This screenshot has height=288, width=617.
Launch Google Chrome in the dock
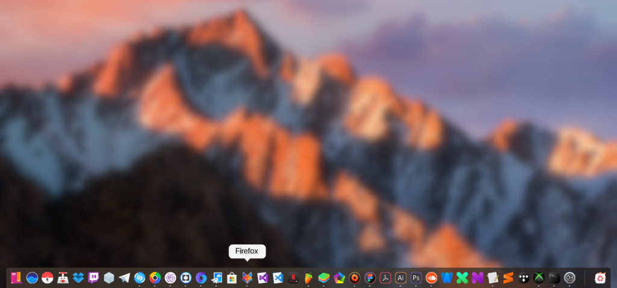click(x=155, y=278)
